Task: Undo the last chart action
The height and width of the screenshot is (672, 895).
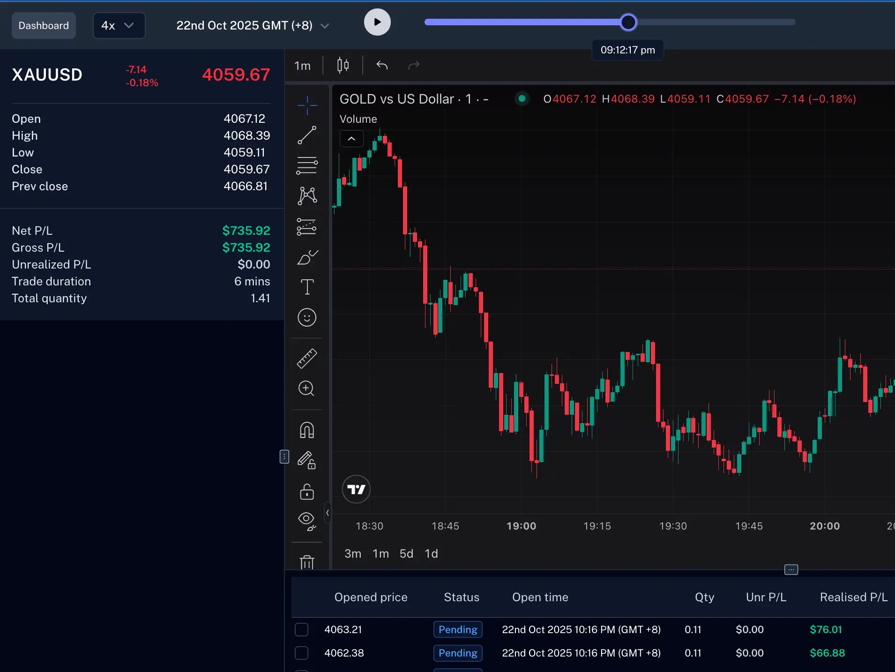Action: [382, 65]
